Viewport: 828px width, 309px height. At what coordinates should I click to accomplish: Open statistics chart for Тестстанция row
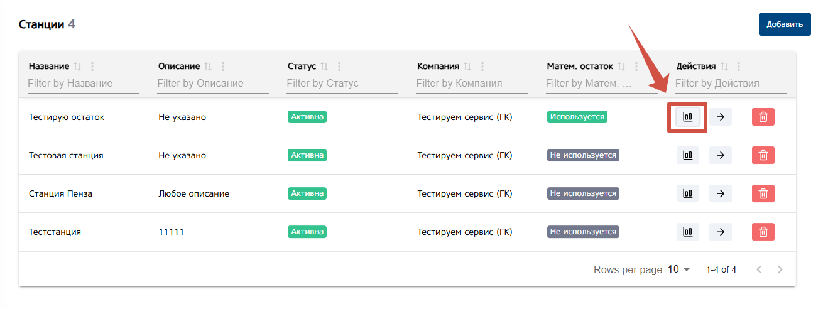(x=688, y=232)
